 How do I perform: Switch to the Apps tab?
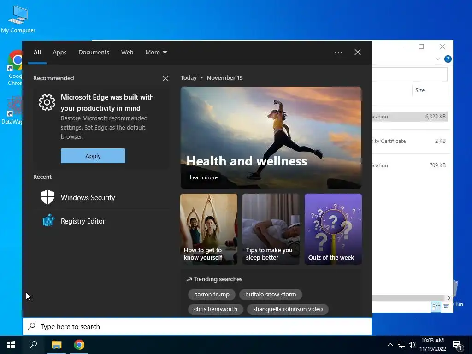(x=59, y=52)
